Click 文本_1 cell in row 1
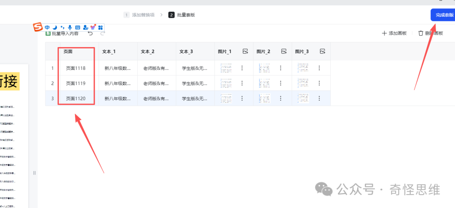The height and width of the screenshot is (208, 455). (x=118, y=68)
